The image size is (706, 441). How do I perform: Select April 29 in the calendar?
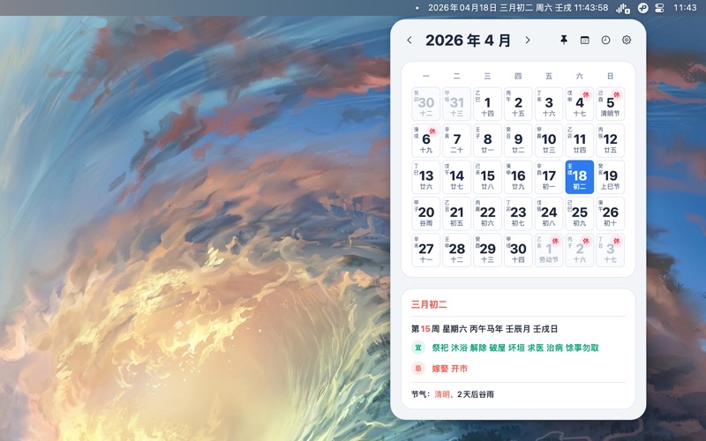point(487,250)
